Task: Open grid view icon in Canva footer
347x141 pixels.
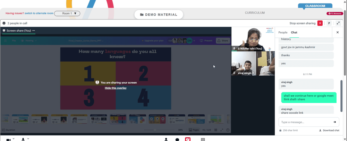Action: point(216,130)
